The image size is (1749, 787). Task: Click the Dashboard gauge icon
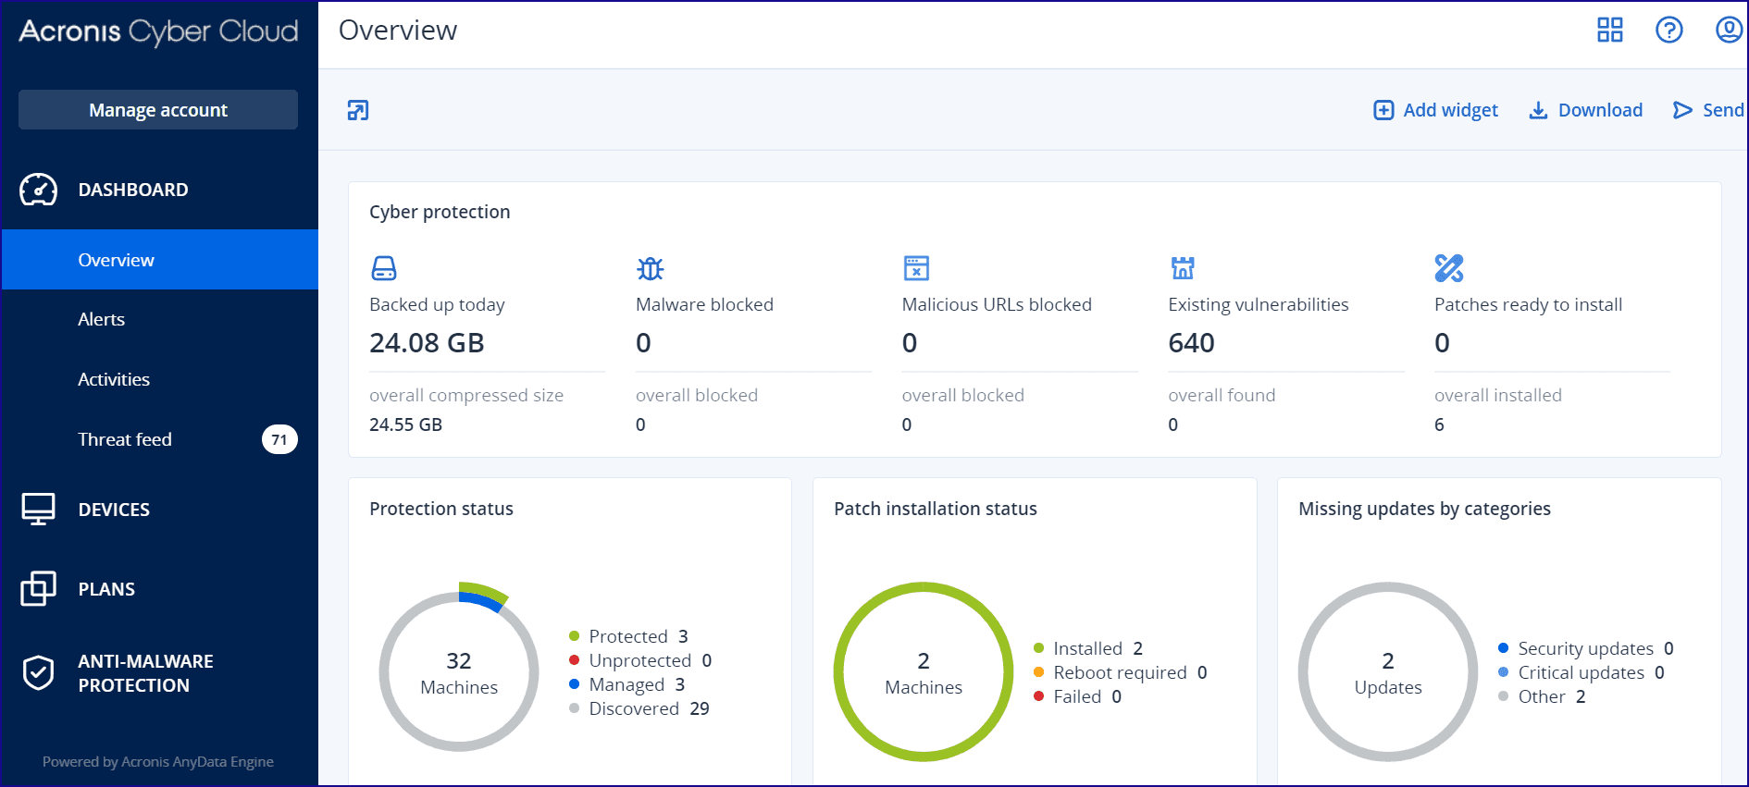(x=39, y=190)
